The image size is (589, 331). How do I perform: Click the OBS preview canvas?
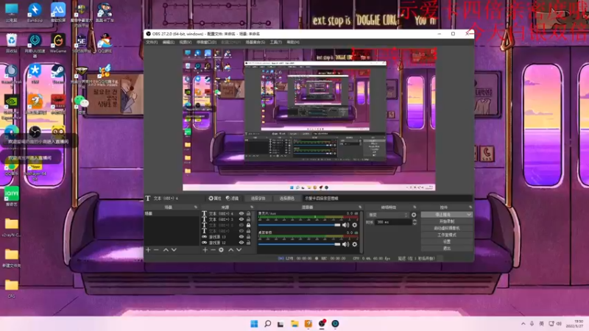coord(309,120)
